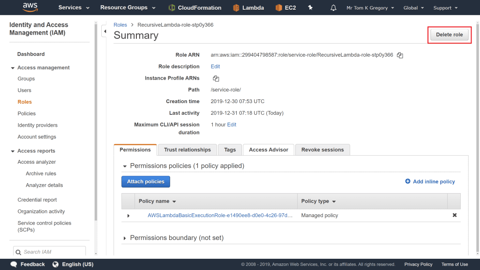
Task: Expand the Permissions boundary section
Action: pyautogui.click(x=125, y=238)
